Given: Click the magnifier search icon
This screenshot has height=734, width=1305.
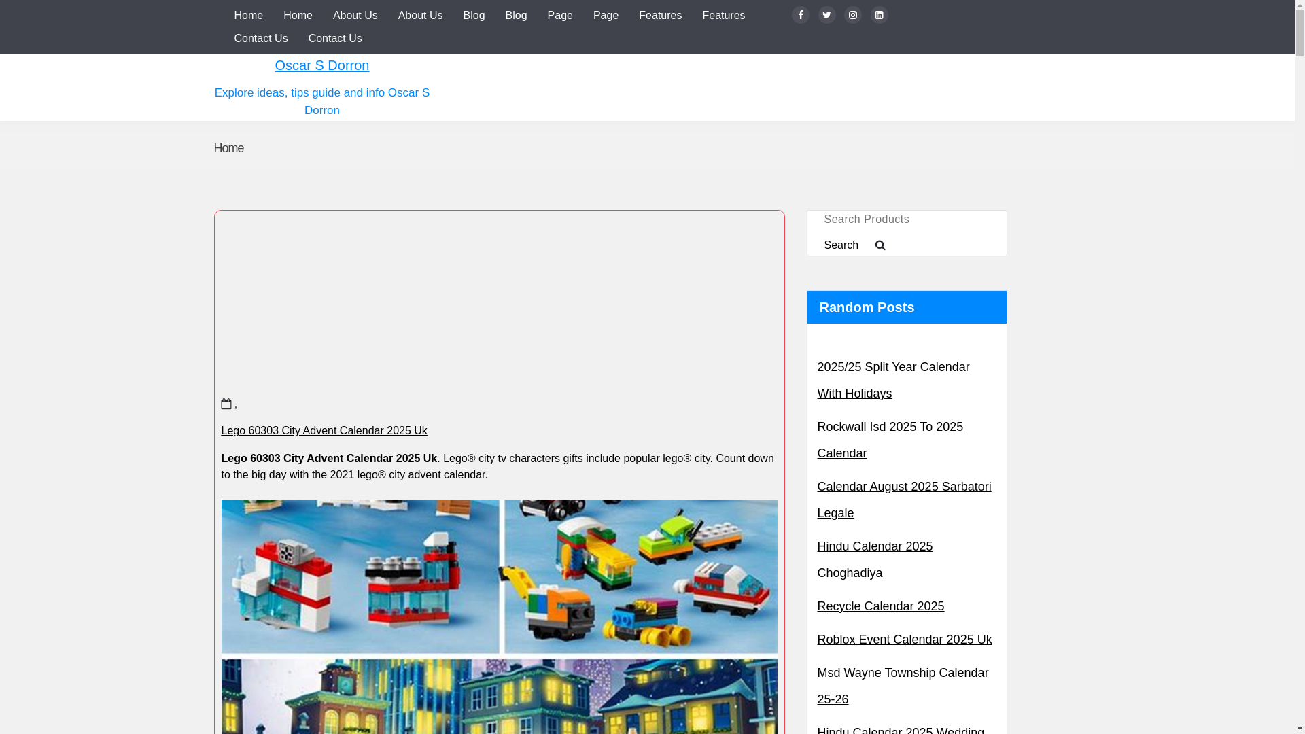Looking at the screenshot, I should (x=880, y=245).
